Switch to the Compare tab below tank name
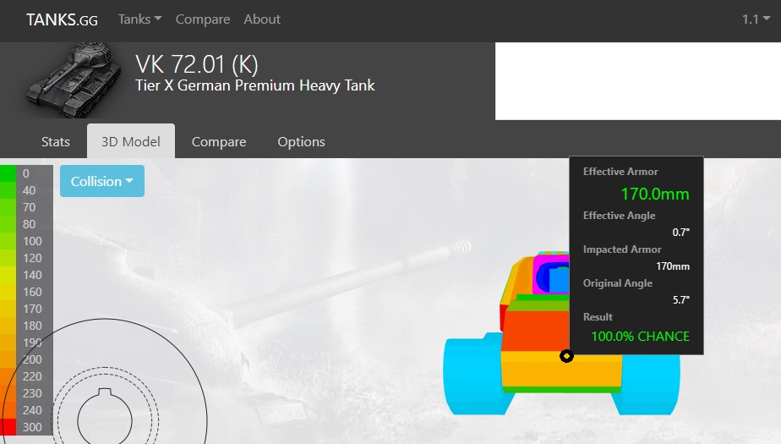Image resolution: width=781 pixels, height=444 pixels. (x=219, y=141)
